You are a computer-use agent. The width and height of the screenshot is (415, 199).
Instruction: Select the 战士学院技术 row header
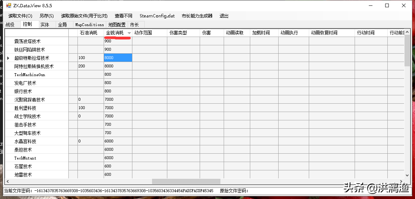pos(37,116)
